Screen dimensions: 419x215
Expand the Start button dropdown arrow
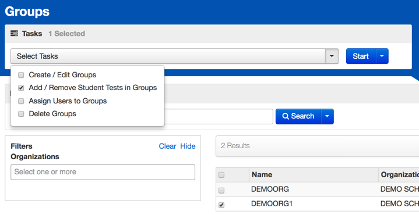[x=382, y=56]
